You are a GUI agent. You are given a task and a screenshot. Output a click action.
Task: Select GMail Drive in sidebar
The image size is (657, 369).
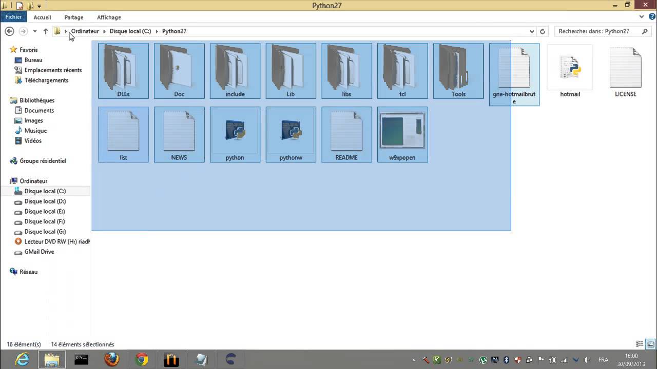coord(39,252)
